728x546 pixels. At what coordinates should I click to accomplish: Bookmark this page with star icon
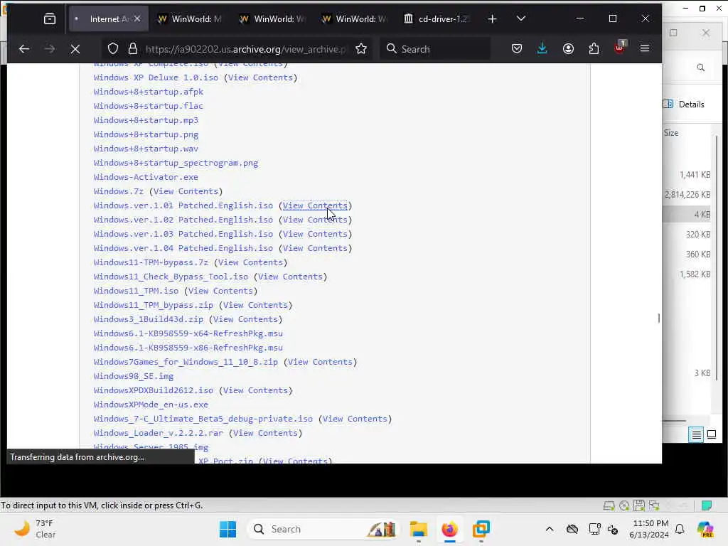(361, 49)
